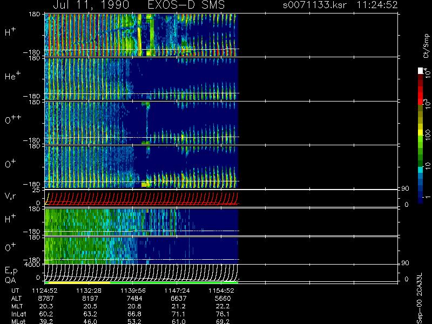Select MLT value "20.8"
This screenshot has height=324, width=432.
pos(134,306)
